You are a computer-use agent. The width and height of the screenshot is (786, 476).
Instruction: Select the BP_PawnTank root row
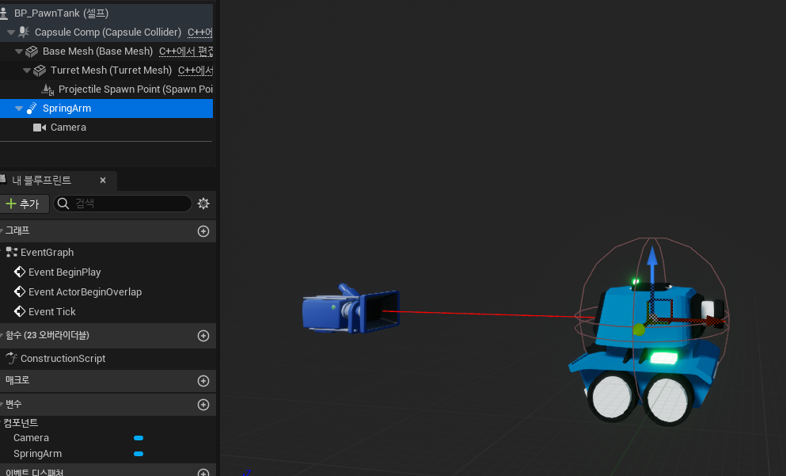click(106, 13)
